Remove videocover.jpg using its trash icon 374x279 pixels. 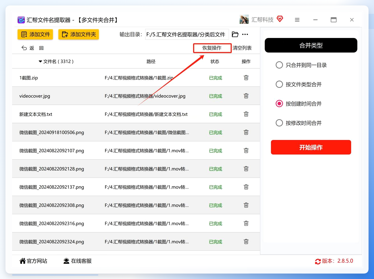point(246,96)
